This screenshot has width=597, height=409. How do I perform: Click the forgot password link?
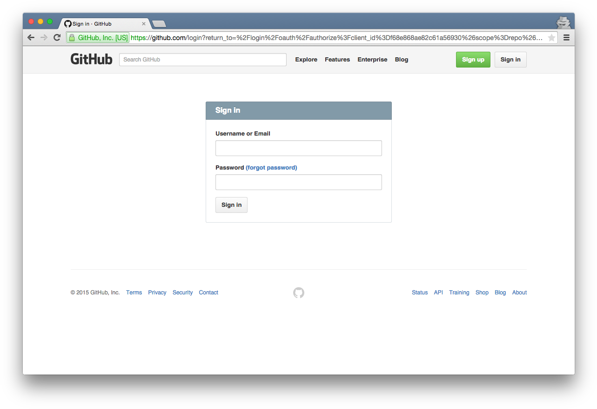click(271, 168)
